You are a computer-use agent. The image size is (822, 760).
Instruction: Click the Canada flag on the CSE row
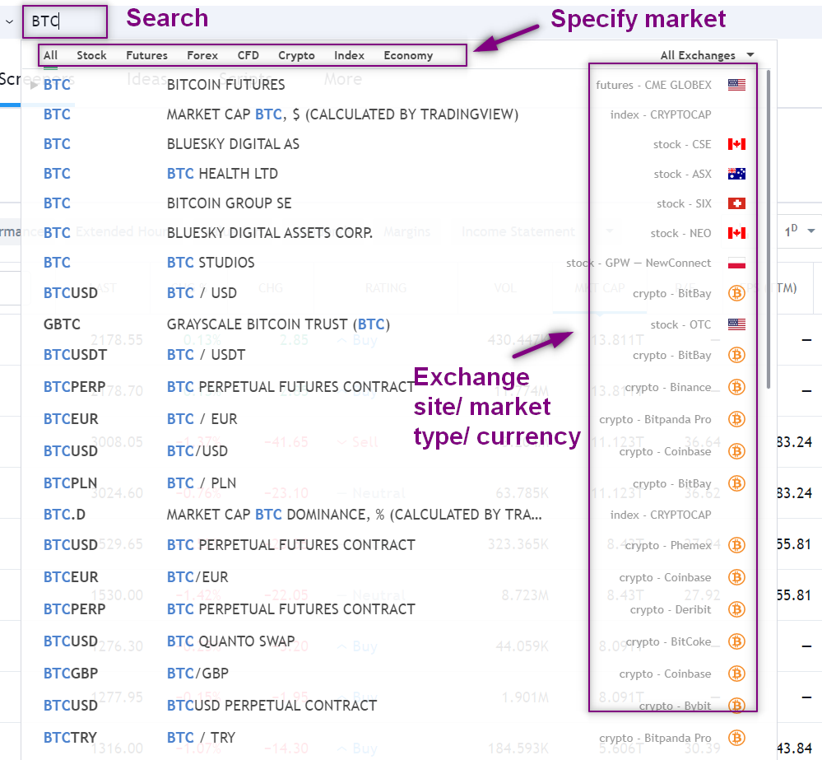coord(736,144)
